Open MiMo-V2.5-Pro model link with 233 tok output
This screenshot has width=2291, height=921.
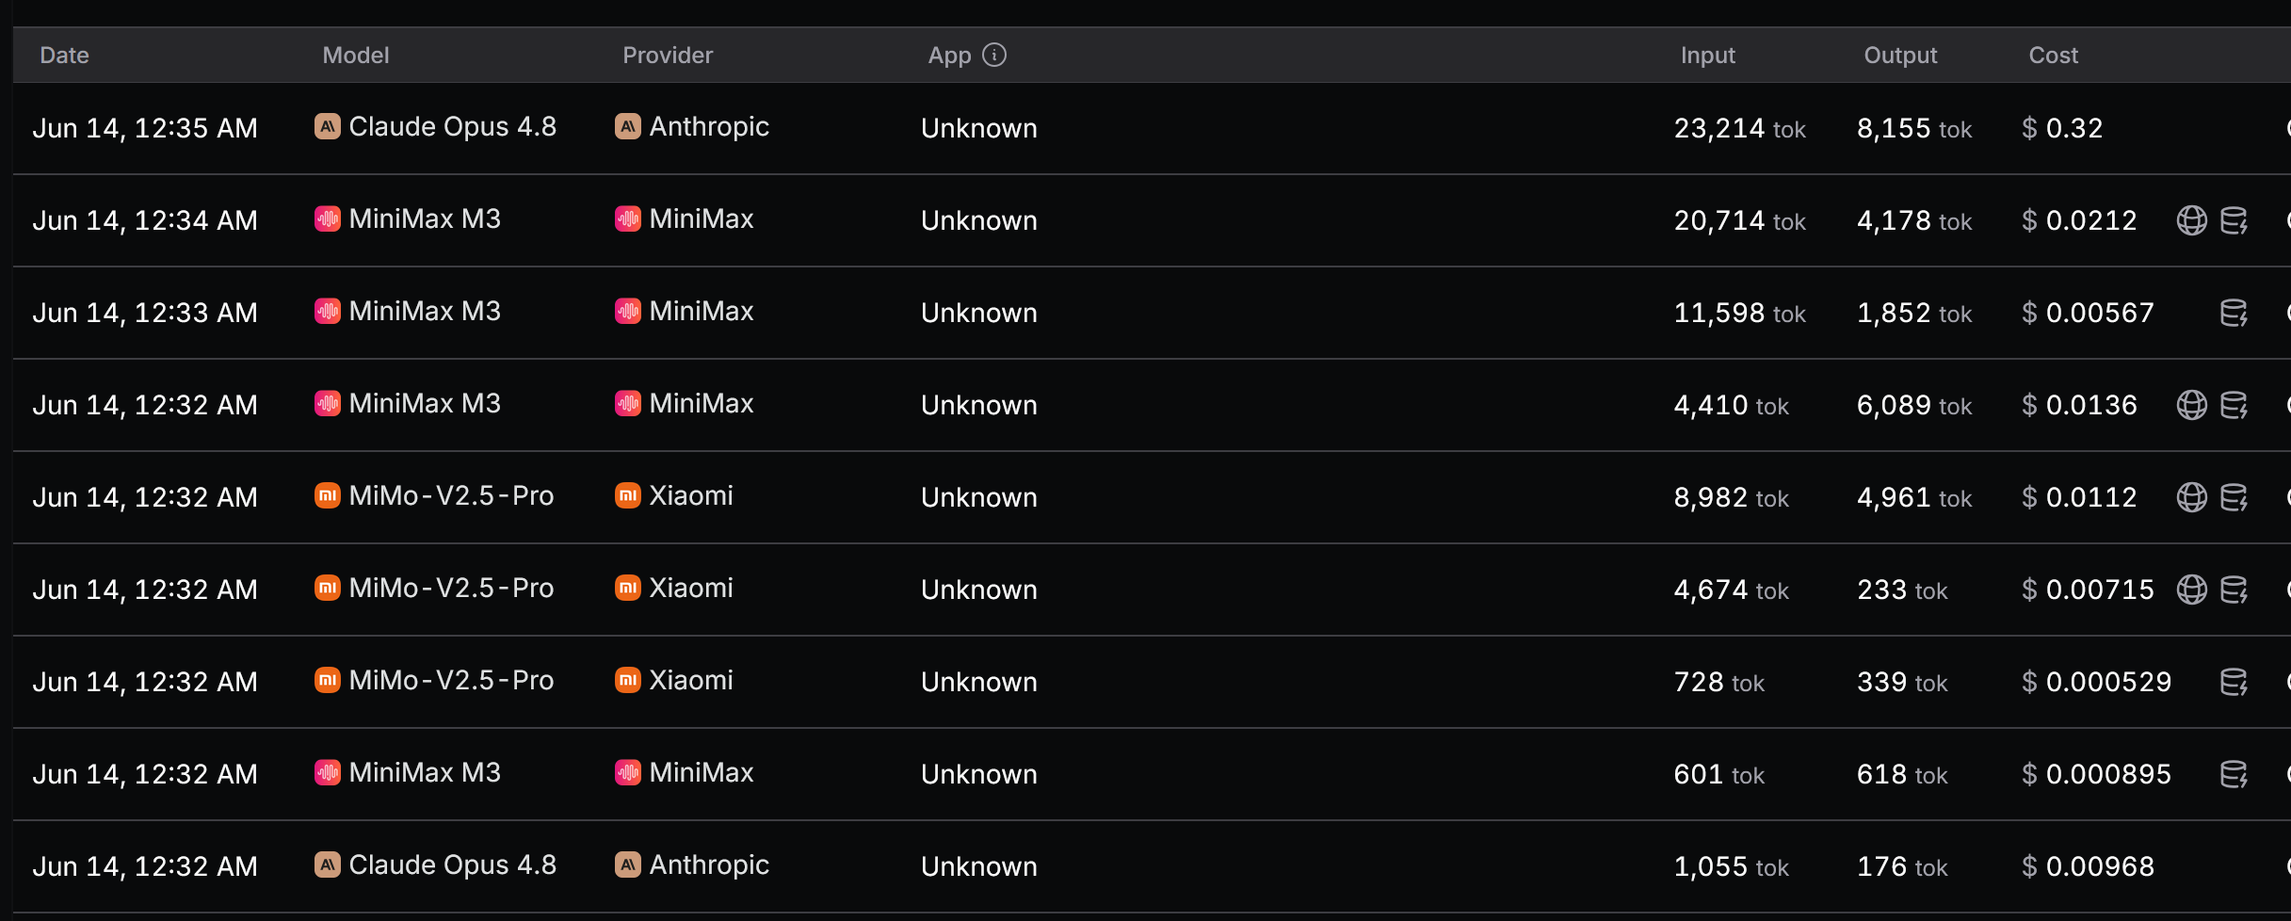click(x=451, y=588)
